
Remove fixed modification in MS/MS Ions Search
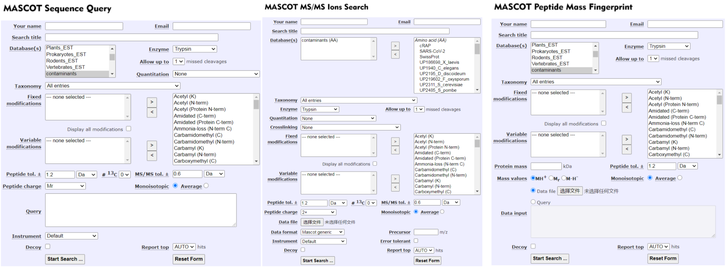tap(395, 150)
